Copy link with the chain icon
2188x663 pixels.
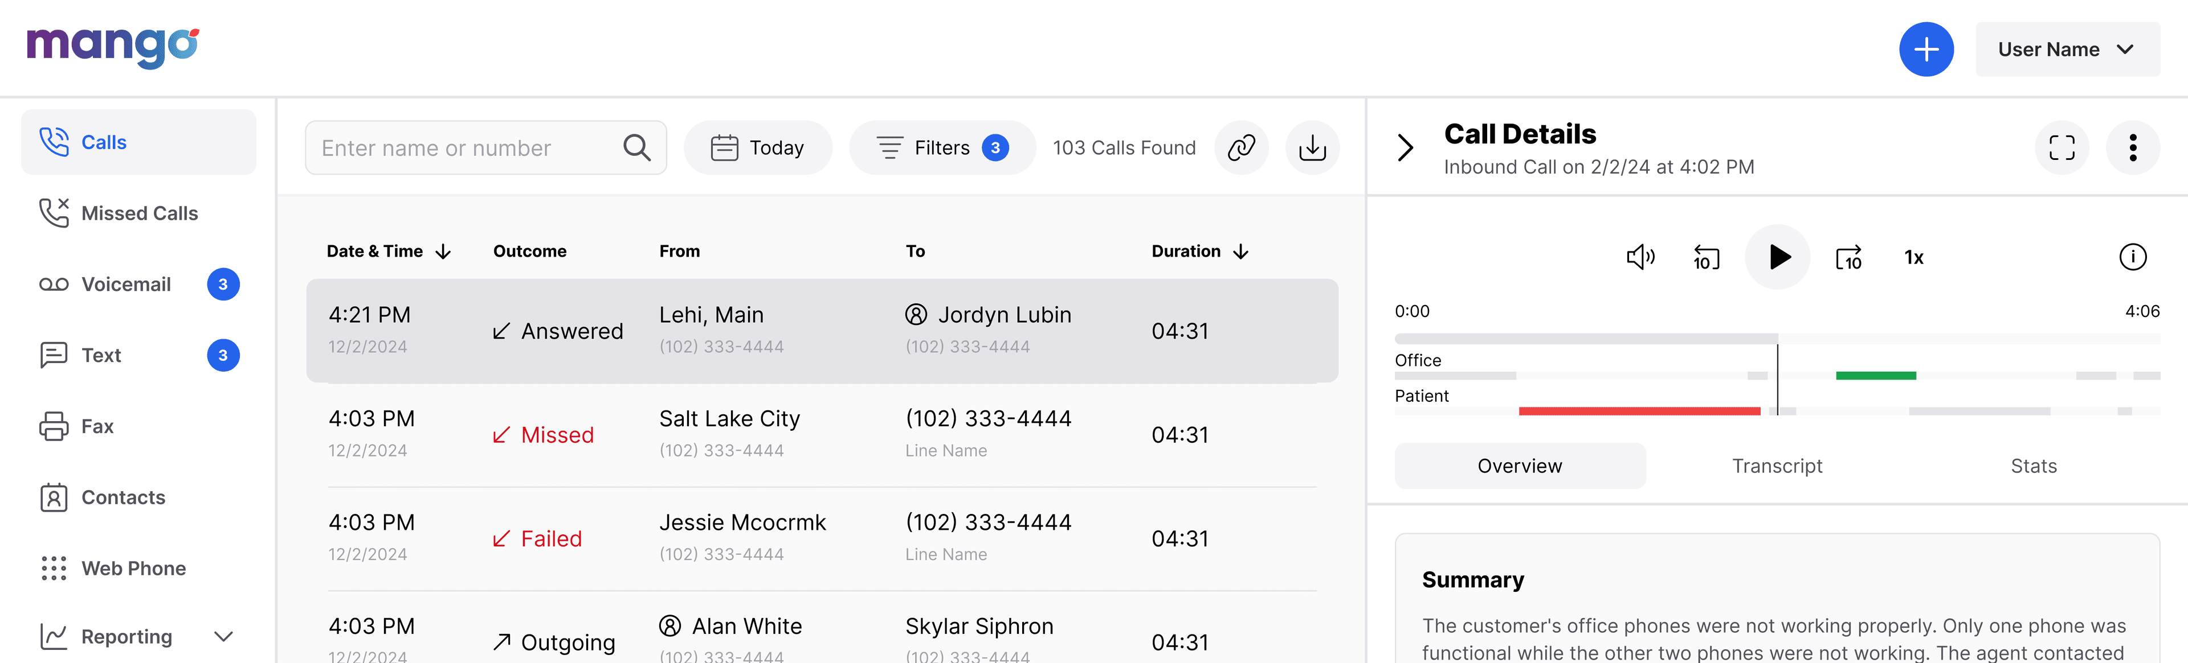point(1241,147)
